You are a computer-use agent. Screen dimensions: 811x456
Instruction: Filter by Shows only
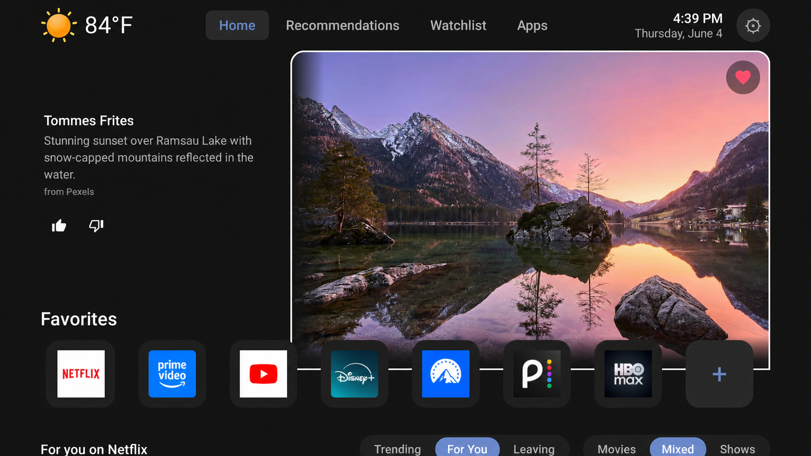[x=737, y=449]
